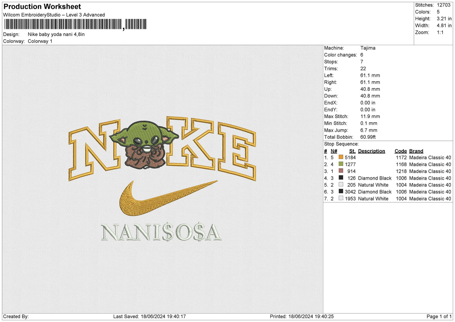Click the 'Last Saved: 18/06/2024 19:40:17' footer text
This screenshot has width=455, height=322.
click(x=149, y=317)
